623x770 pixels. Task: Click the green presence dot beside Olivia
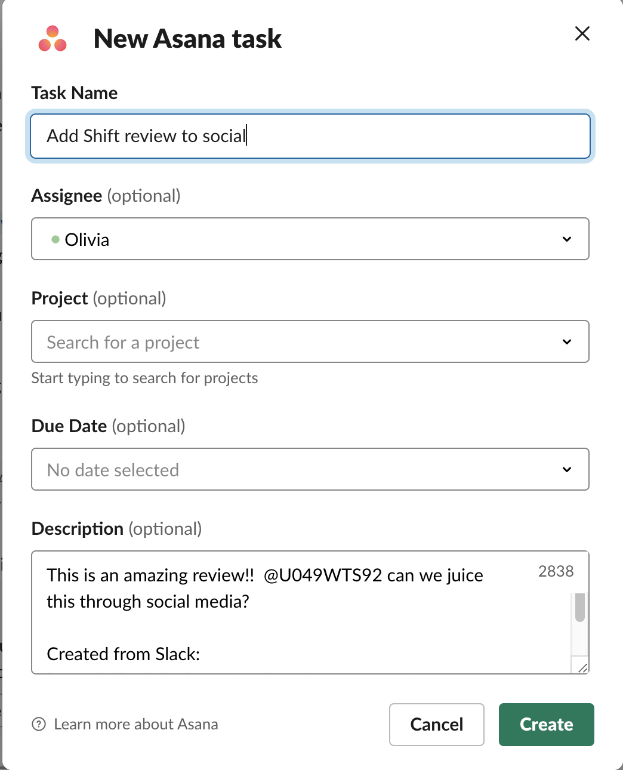tap(55, 239)
